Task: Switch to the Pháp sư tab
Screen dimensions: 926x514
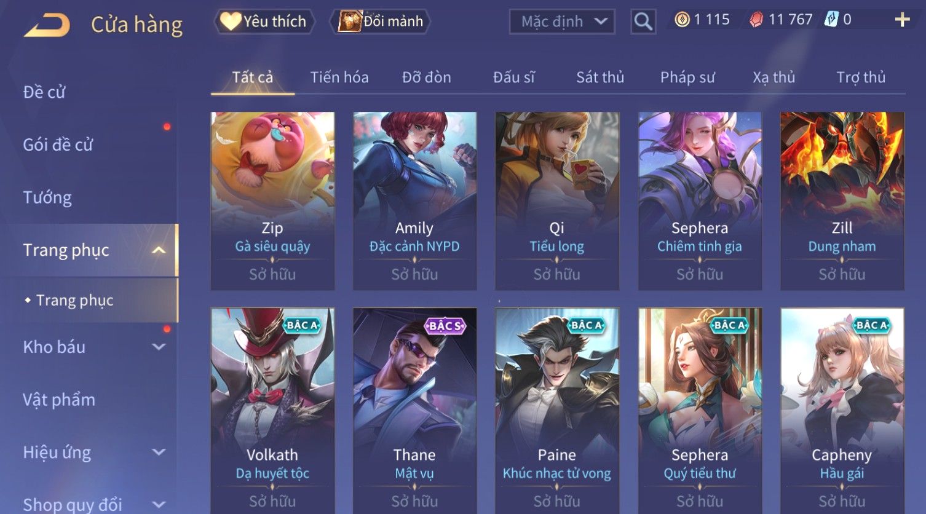Action: pyautogui.click(x=687, y=77)
